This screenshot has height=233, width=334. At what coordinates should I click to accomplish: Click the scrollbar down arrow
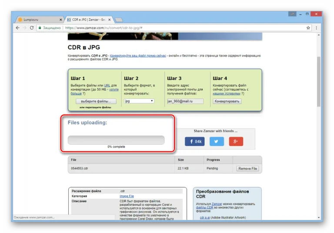pos(318,218)
